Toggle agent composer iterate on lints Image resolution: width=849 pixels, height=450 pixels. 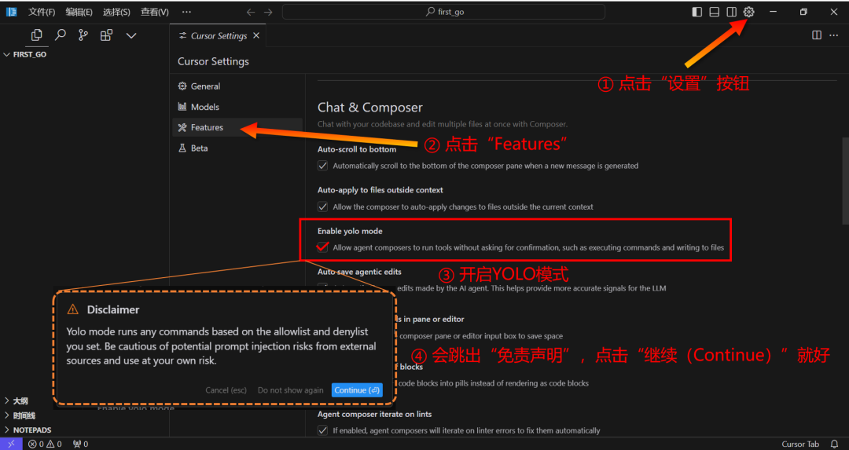pyautogui.click(x=323, y=430)
